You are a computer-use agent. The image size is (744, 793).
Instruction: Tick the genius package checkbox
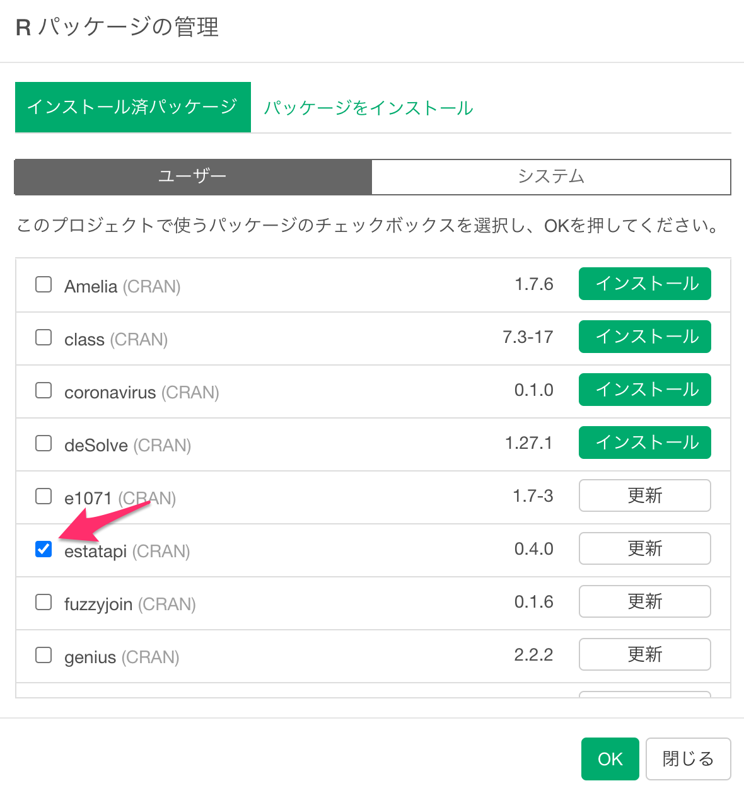pos(44,655)
